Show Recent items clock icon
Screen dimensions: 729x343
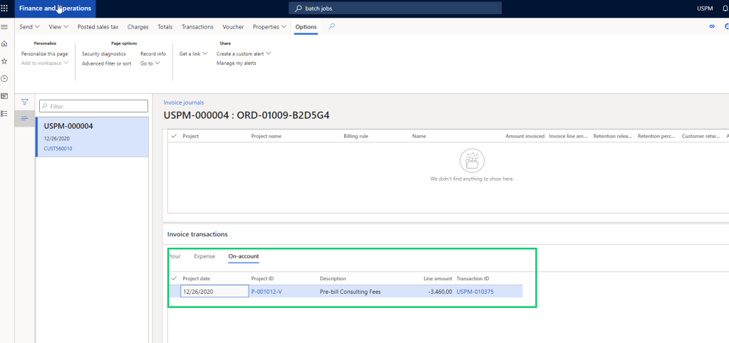pos(5,78)
